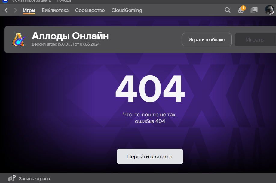Click the large 404 heading
The image size is (276, 183).
[150, 88]
